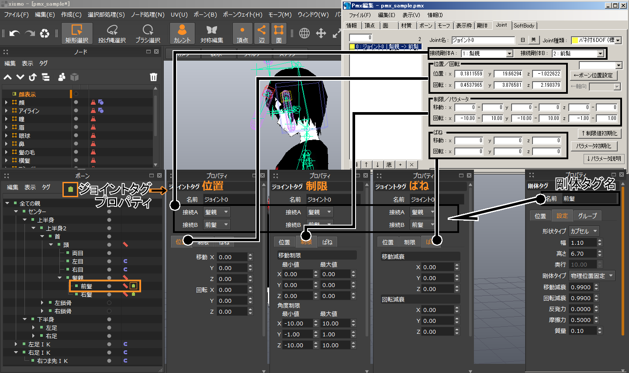
Task: Expand the 左足ＩＫ bone tree item
Action: pyautogui.click(x=16, y=344)
